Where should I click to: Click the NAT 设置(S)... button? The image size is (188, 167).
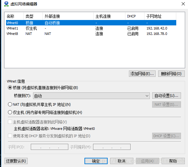click(166, 104)
